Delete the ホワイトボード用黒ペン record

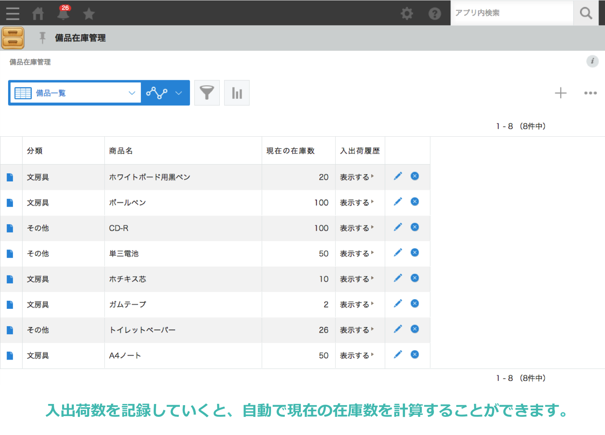tap(415, 176)
